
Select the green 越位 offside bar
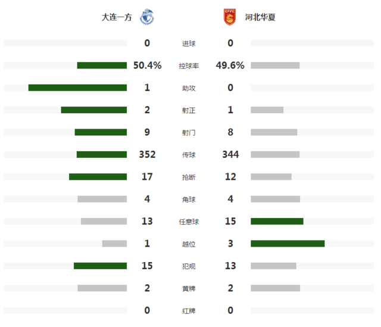288,244
